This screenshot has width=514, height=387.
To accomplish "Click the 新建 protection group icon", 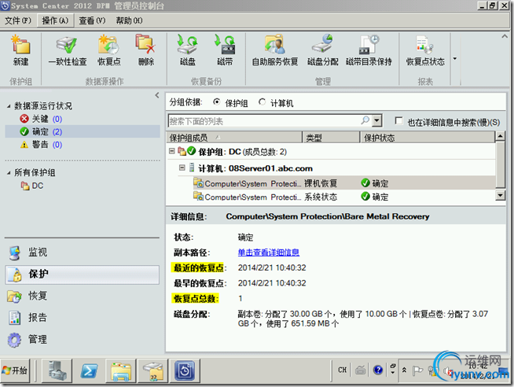I will point(20,50).
